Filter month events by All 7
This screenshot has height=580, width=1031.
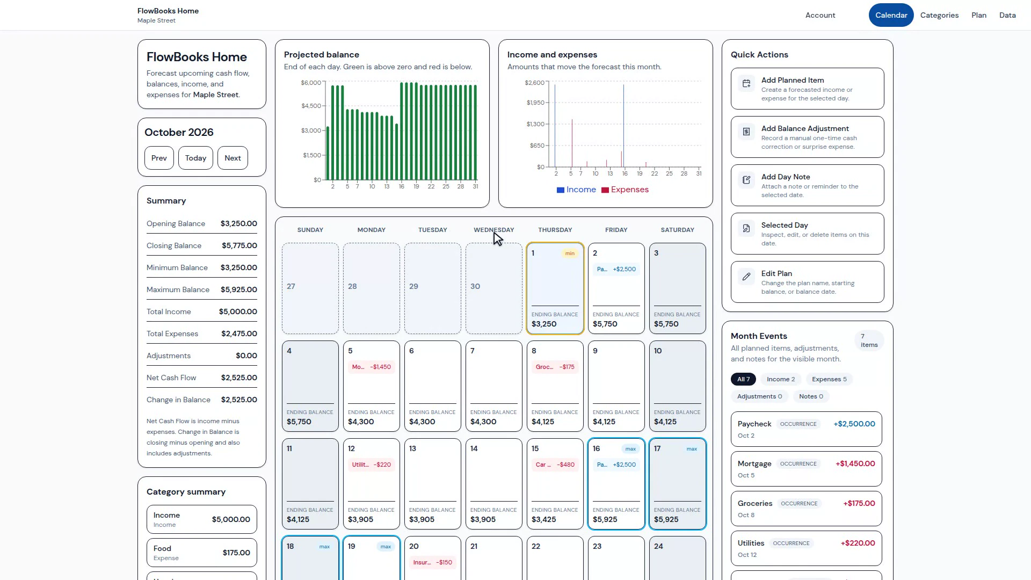coord(743,379)
